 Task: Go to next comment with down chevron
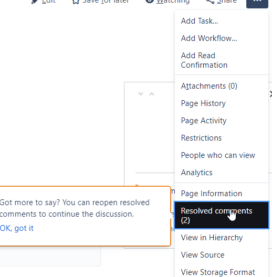(x=141, y=94)
